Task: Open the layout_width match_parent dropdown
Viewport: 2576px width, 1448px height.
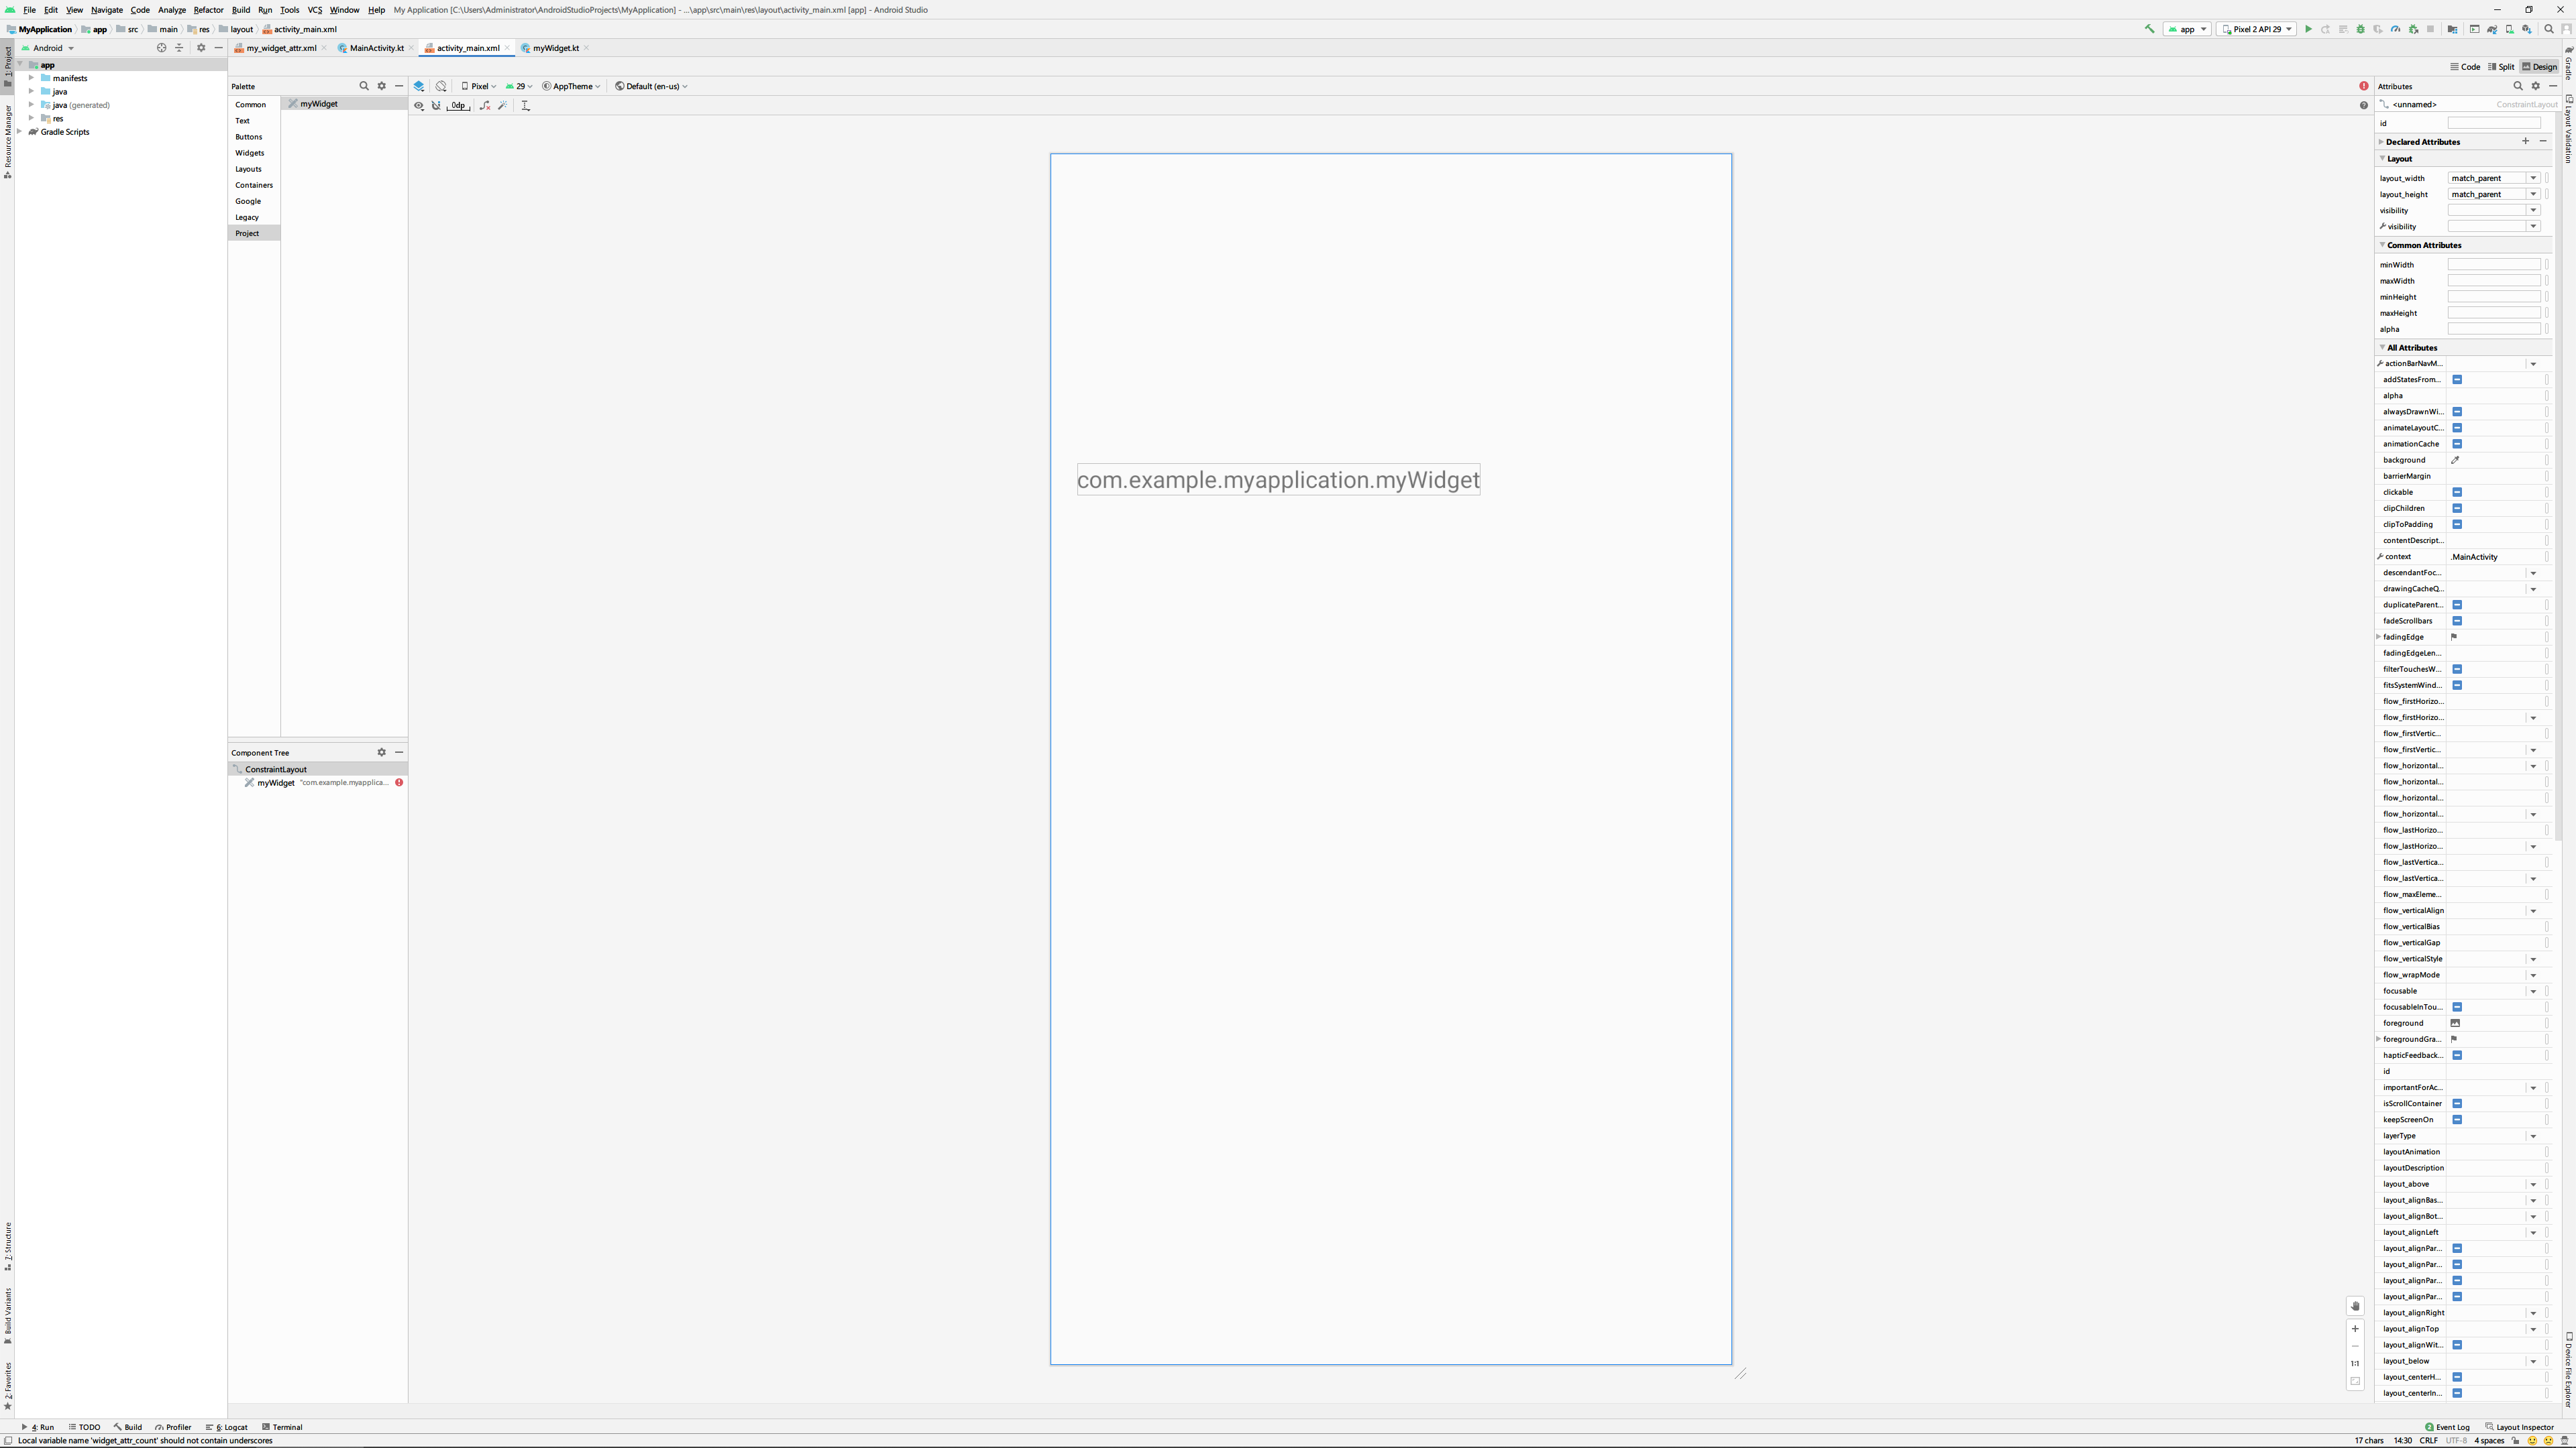Action: coord(2533,178)
